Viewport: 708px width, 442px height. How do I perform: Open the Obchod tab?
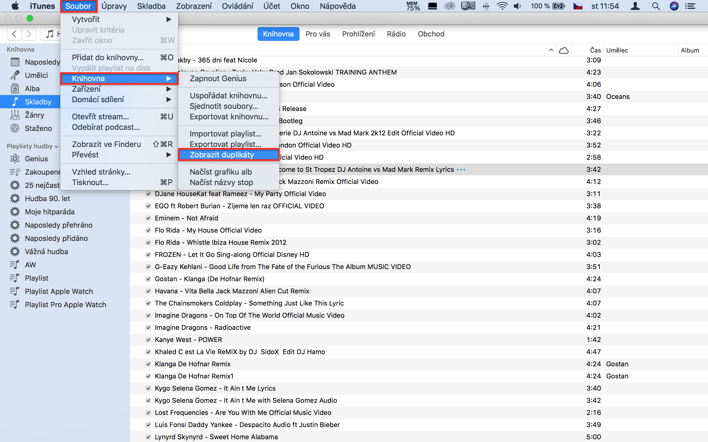(431, 34)
